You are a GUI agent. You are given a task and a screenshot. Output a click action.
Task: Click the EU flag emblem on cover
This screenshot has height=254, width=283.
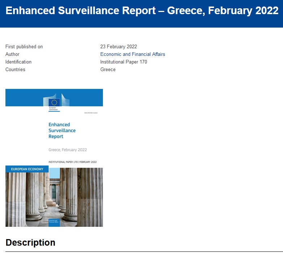tap(55, 102)
